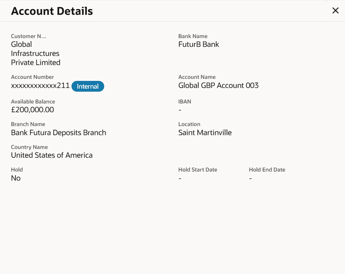
Task: Click the Bank Futura Deposits Branch value
Action: 58,133
